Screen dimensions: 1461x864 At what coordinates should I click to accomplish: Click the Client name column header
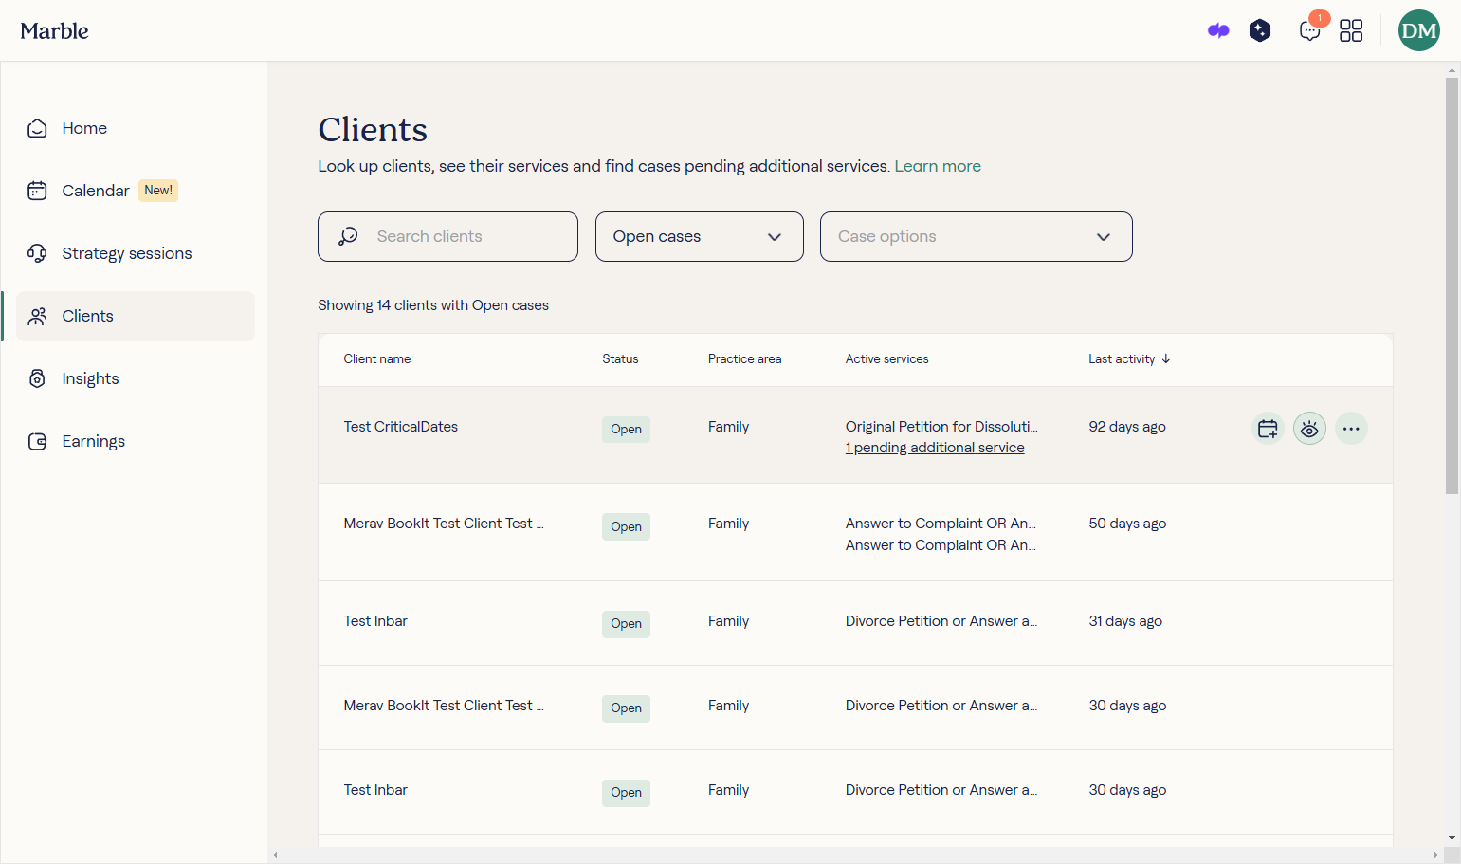377,358
